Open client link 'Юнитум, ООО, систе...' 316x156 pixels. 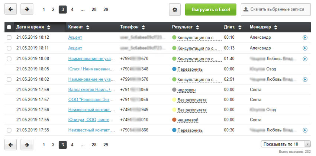pyautogui.click(x=91, y=120)
